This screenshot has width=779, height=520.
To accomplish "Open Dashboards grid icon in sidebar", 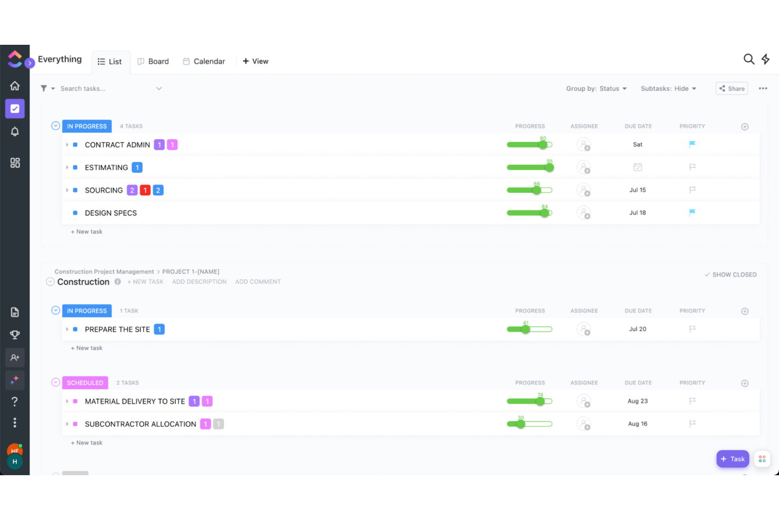I will click(x=15, y=163).
